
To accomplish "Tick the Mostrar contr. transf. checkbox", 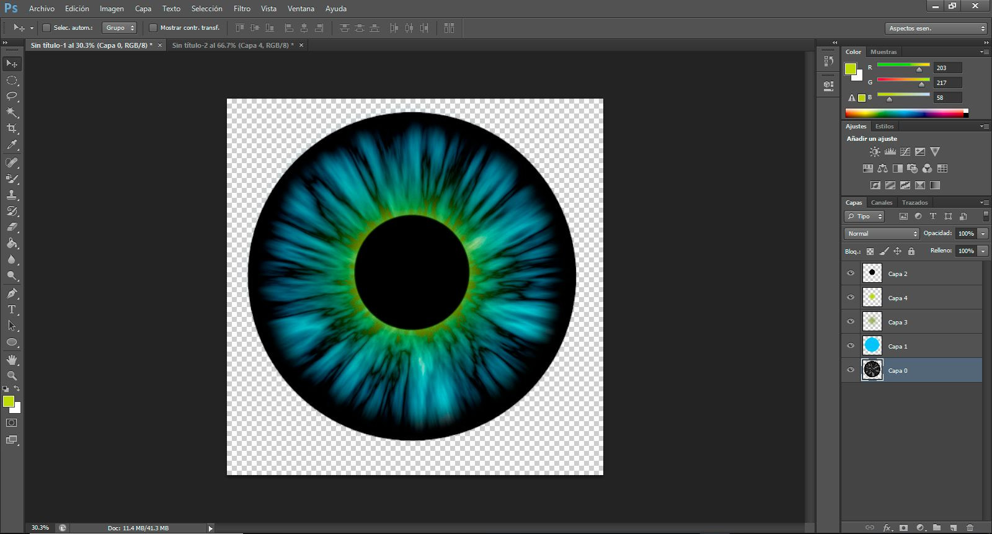I will click(x=153, y=28).
